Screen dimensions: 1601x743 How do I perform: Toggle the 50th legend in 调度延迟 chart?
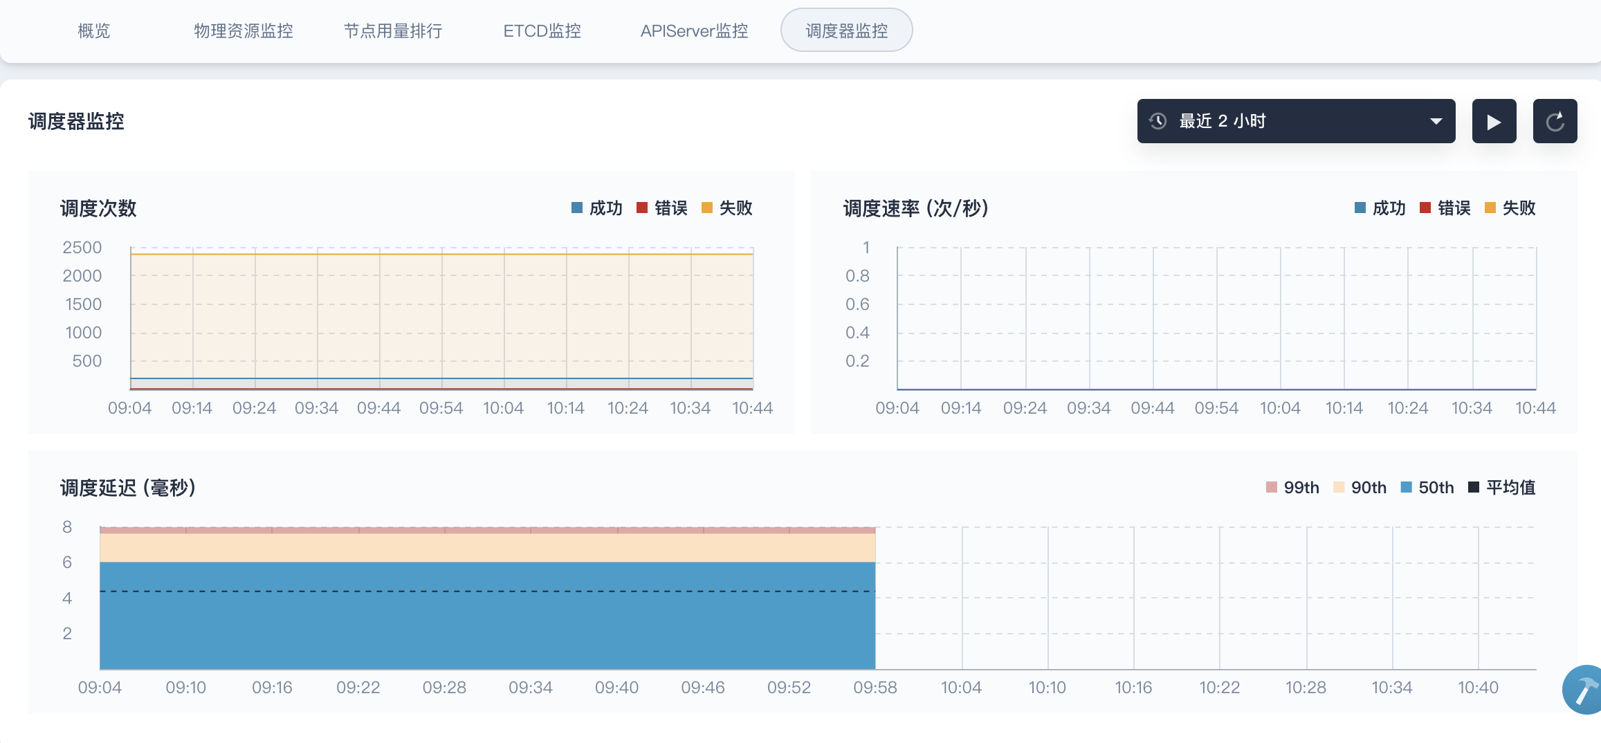click(x=1427, y=487)
